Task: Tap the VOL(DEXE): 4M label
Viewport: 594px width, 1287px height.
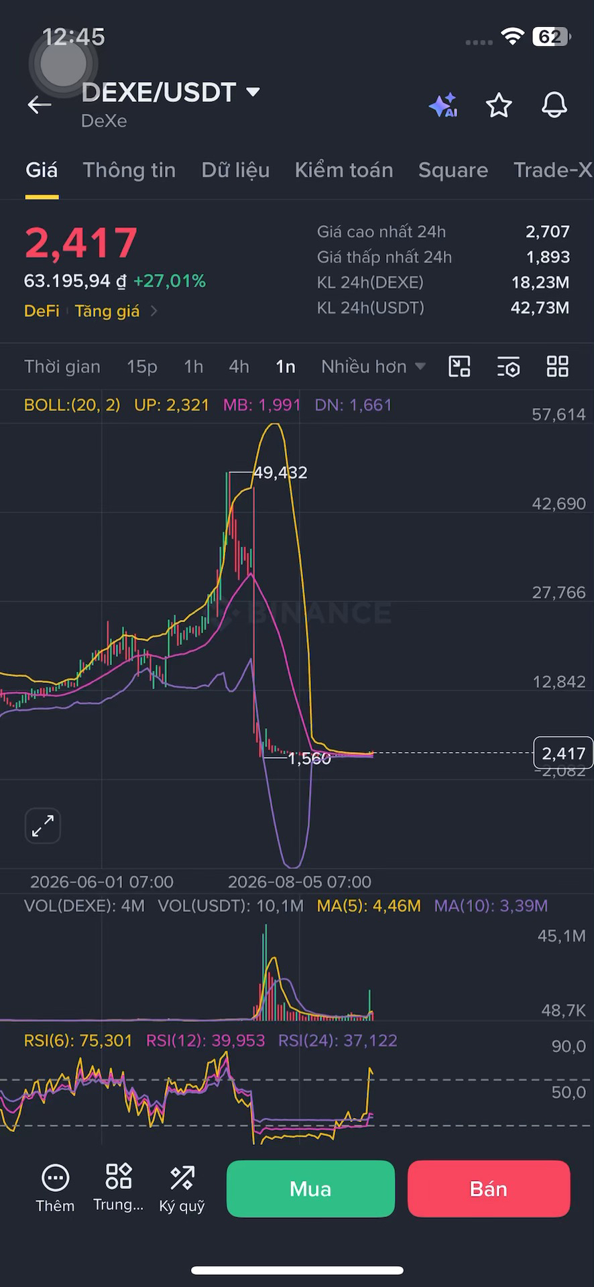Action: (84, 906)
